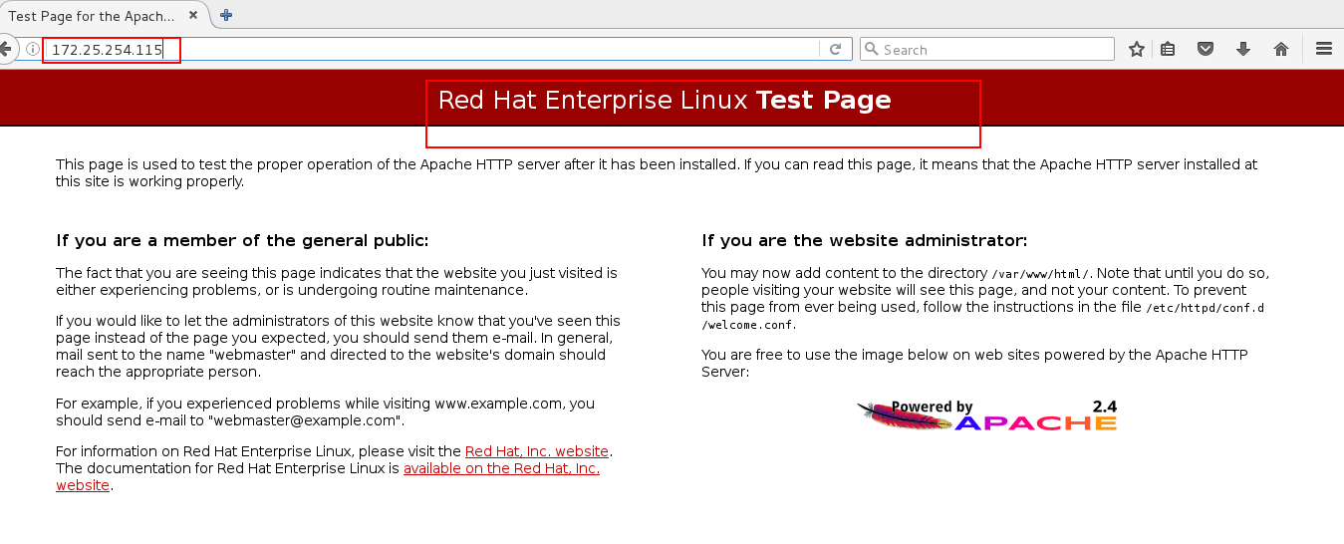Image resolution: width=1344 pixels, height=544 pixels.
Task: Go back with the back arrow button
Action: [6, 49]
